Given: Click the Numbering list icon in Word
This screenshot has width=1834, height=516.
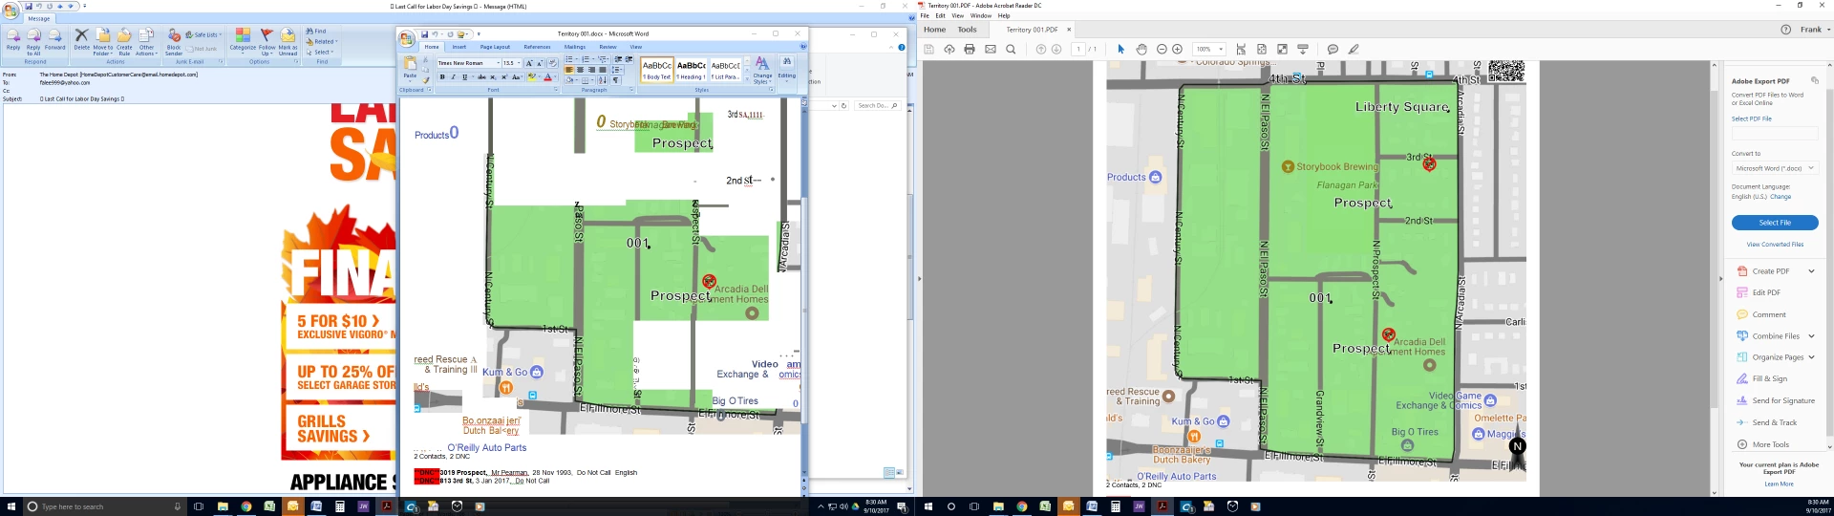Looking at the screenshot, I should 586,59.
